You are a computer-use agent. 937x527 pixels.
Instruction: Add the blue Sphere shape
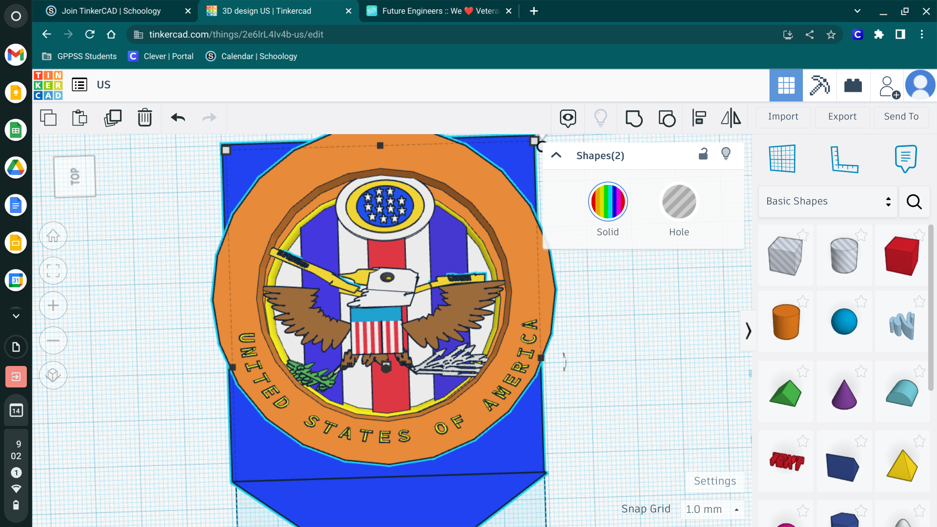[844, 322]
